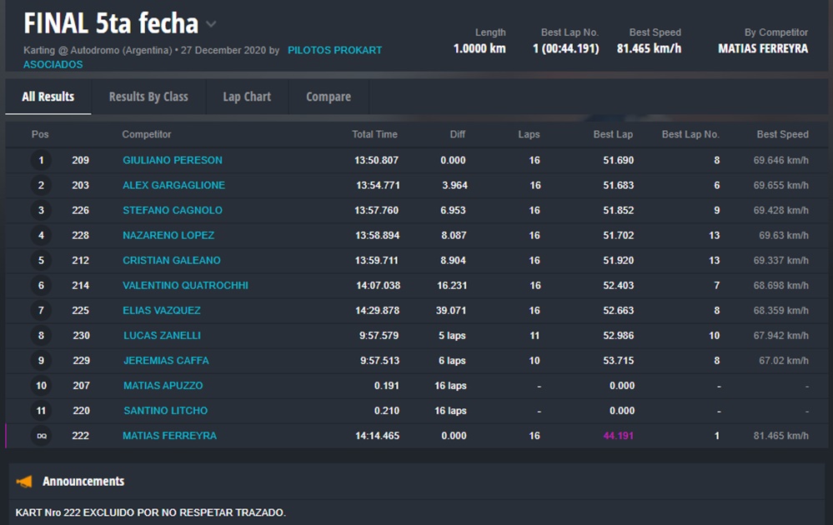Screen dimensions: 833x525
Task: Click position 1 circle badge
Action: (41, 160)
